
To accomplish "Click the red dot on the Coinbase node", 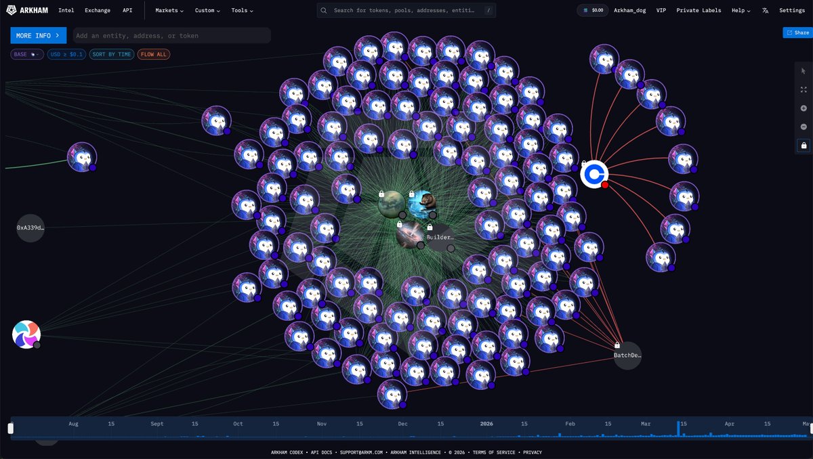I will click(605, 185).
